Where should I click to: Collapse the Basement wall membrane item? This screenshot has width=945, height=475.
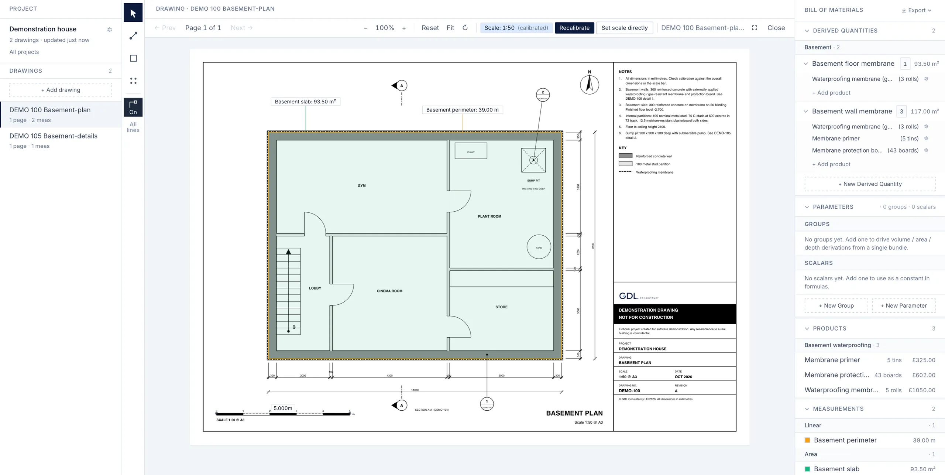[806, 111]
